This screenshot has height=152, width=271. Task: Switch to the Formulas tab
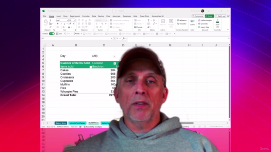[86, 16]
